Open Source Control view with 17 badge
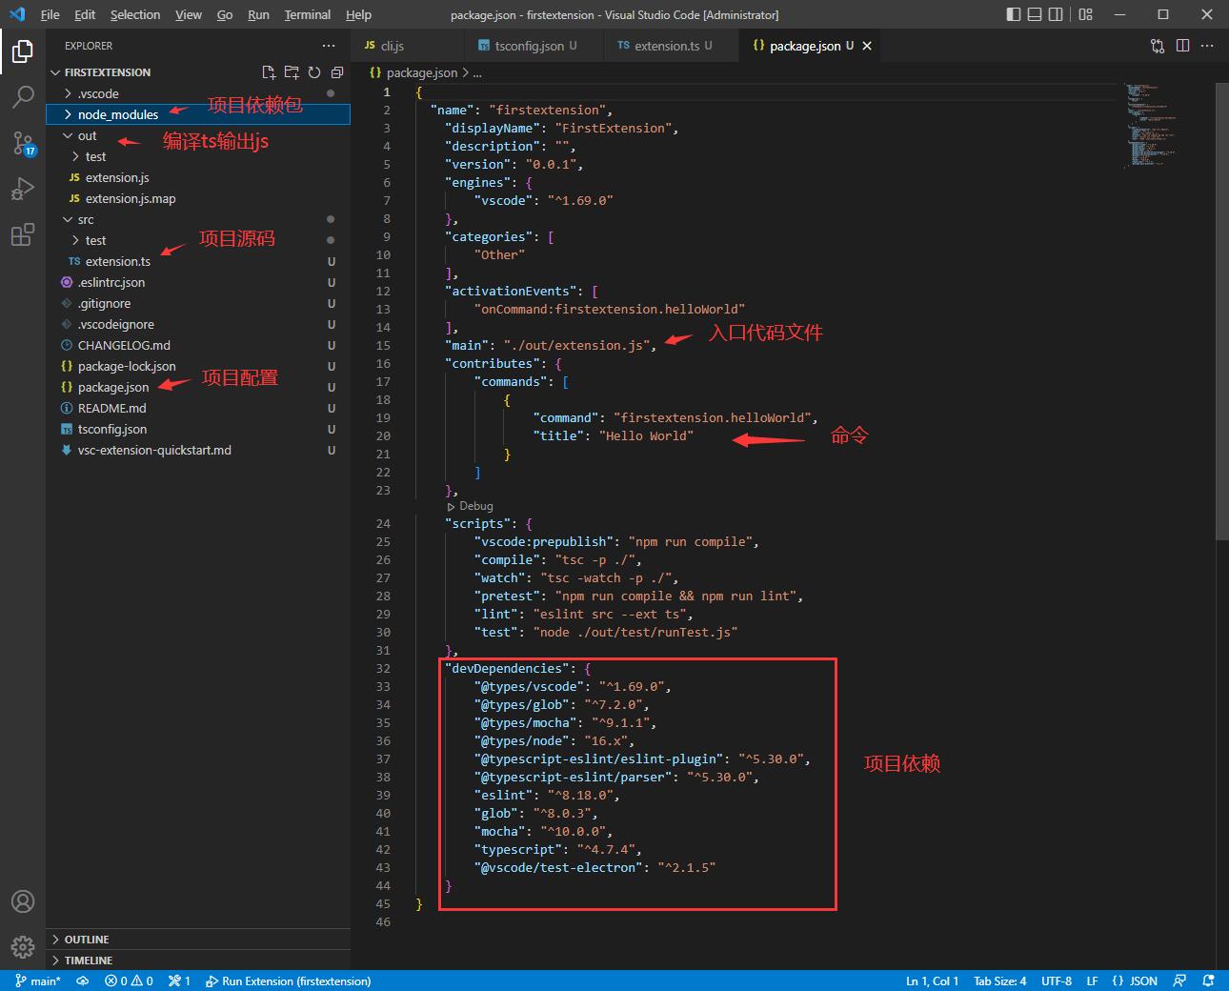 [x=23, y=143]
